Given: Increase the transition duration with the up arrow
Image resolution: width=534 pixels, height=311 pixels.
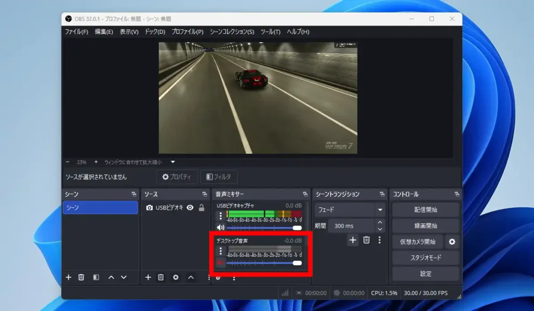Looking at the screenshot, I should click(380, 222).
